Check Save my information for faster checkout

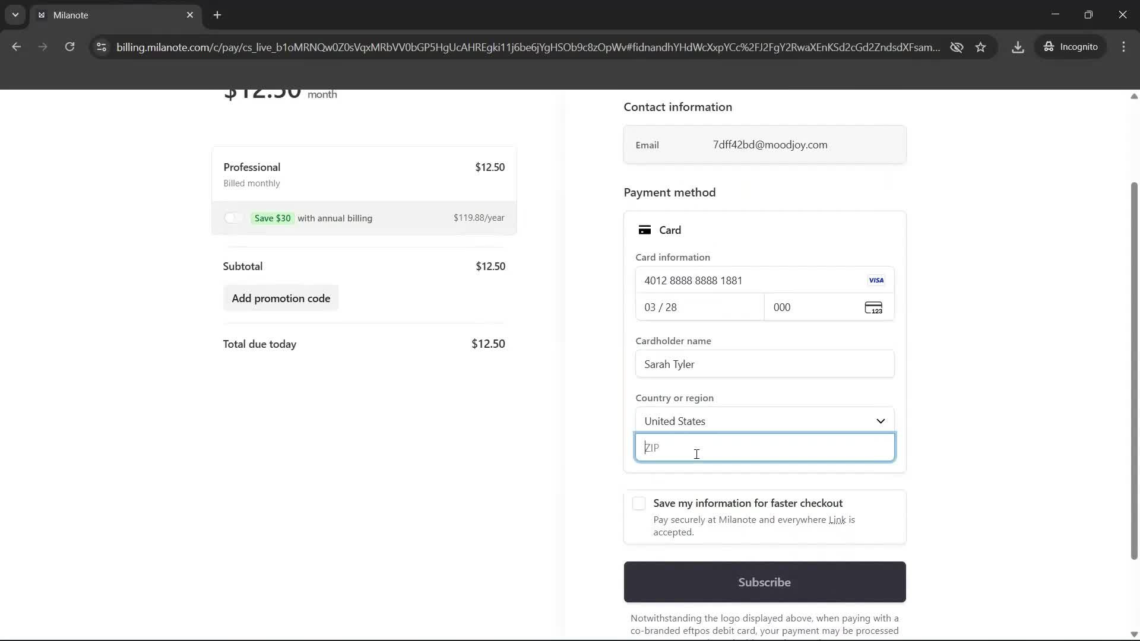click(638, 503)
